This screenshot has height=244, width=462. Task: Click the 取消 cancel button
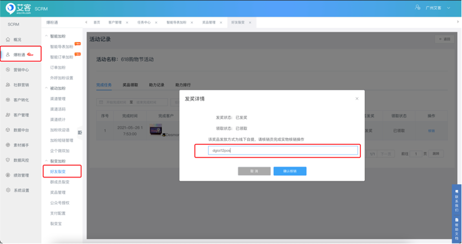point(254,171)
